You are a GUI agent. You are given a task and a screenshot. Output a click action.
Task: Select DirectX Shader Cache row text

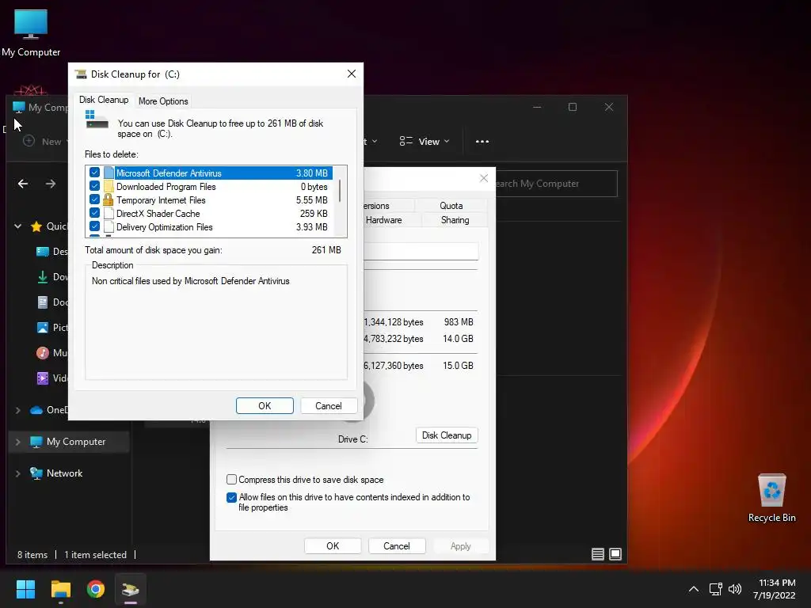pyautogui.click(x=158, y=214)
